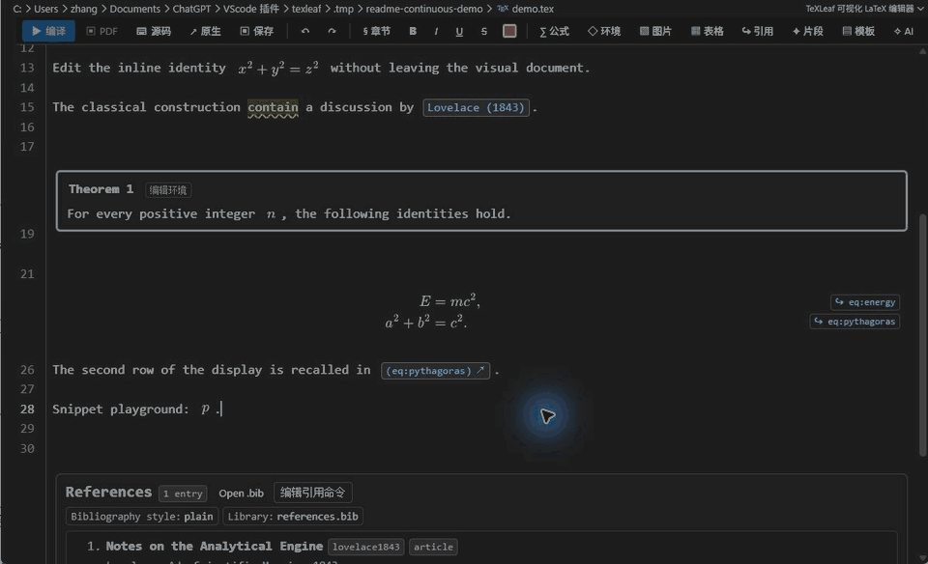Open in 原生 native editor

205,31
